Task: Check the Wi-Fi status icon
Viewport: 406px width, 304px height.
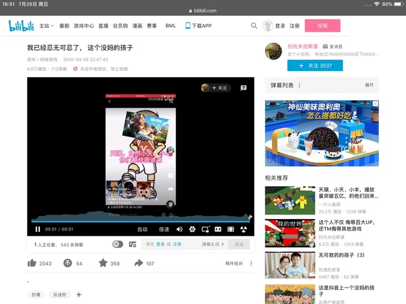Action: tap(377, 4)
